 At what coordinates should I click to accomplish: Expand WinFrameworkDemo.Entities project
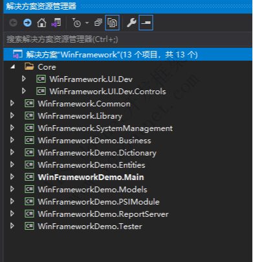(x=12, y=165)
